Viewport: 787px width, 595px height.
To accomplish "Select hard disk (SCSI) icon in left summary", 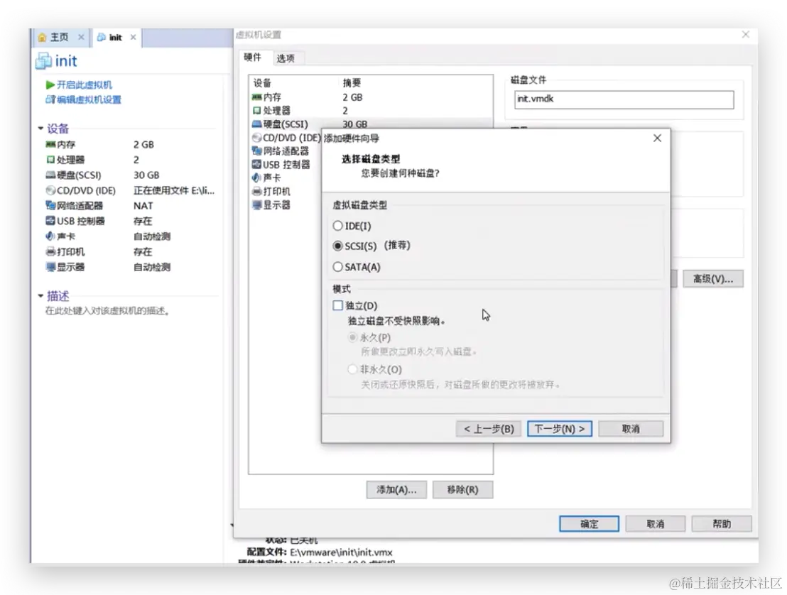I will (50, 175).
